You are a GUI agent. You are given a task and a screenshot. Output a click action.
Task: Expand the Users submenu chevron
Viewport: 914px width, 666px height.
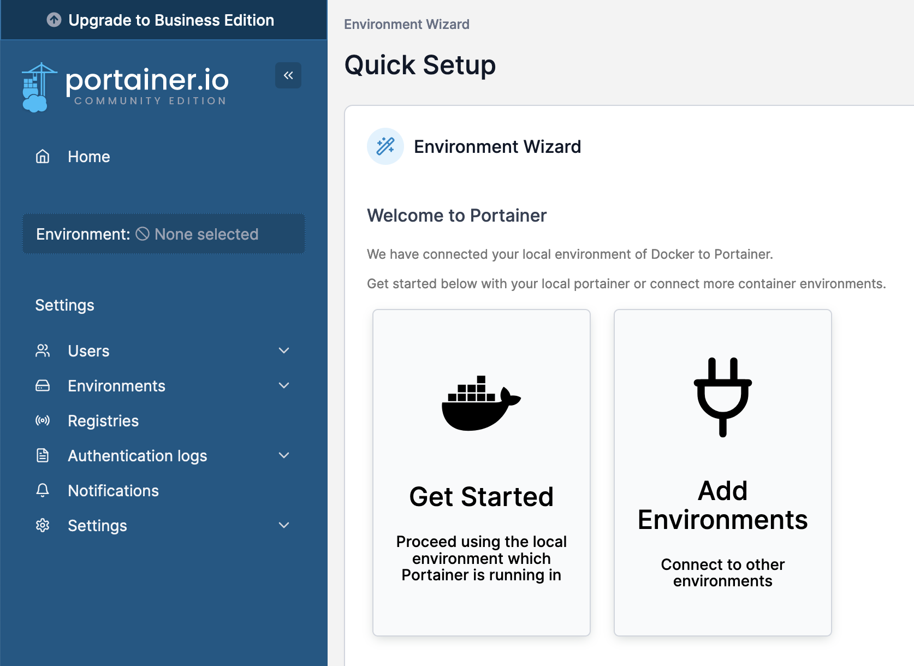pyautogui.click(x=284, y=350)
